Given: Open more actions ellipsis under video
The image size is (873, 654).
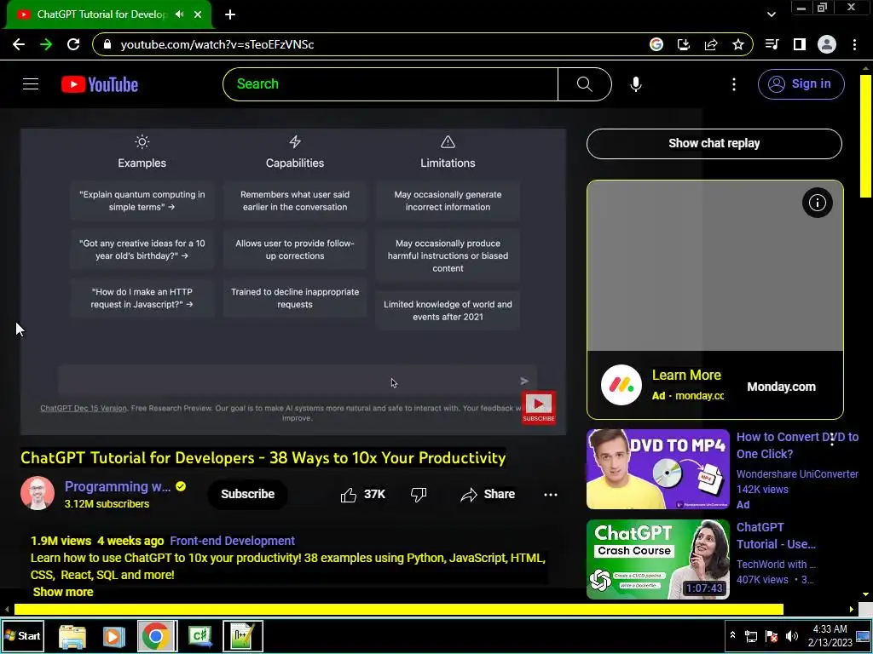Looking at the screenshot, I should pos(550,495).
